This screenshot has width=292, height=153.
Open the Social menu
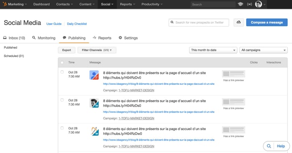(107, 4)
